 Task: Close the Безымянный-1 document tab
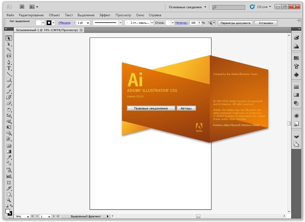pyautogui.click(x=81, y=30)
